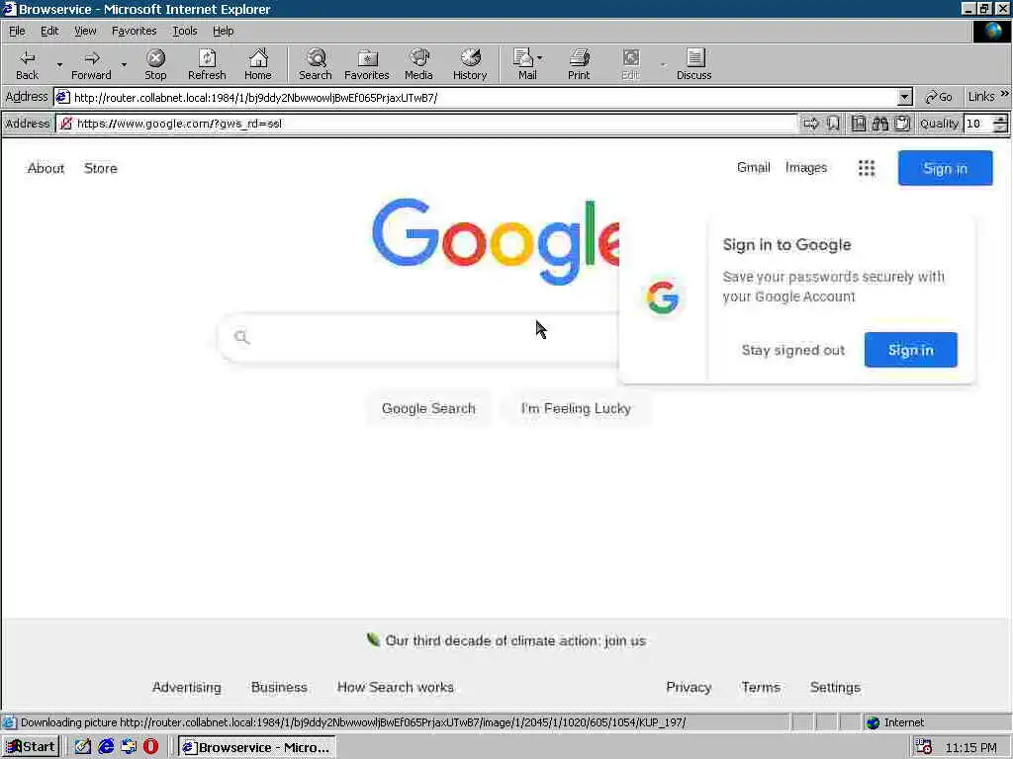The image size is (1013, 759).
Task: Open the How Search works link
Action: pyautogui.click(x=395, y=688)
